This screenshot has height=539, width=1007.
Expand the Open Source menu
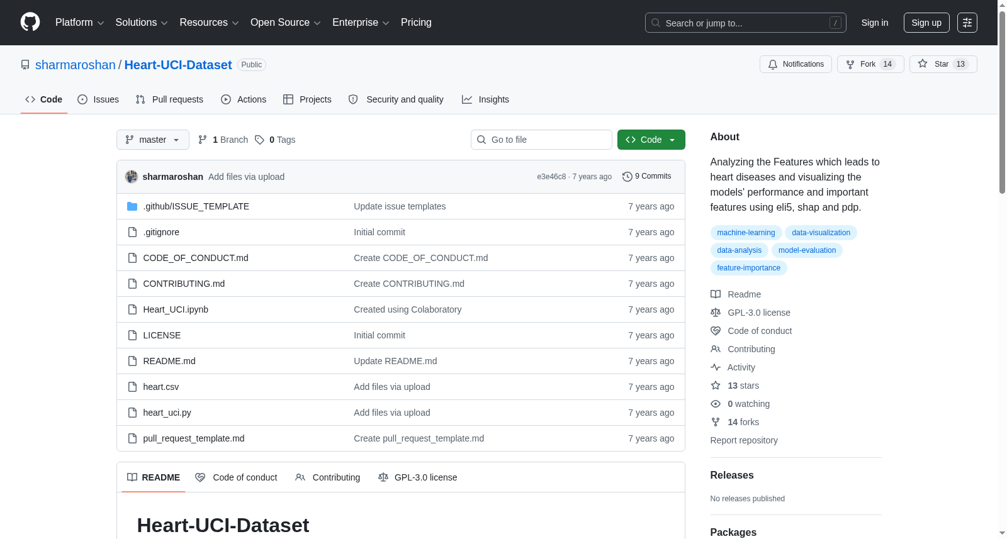coord(285,23)
